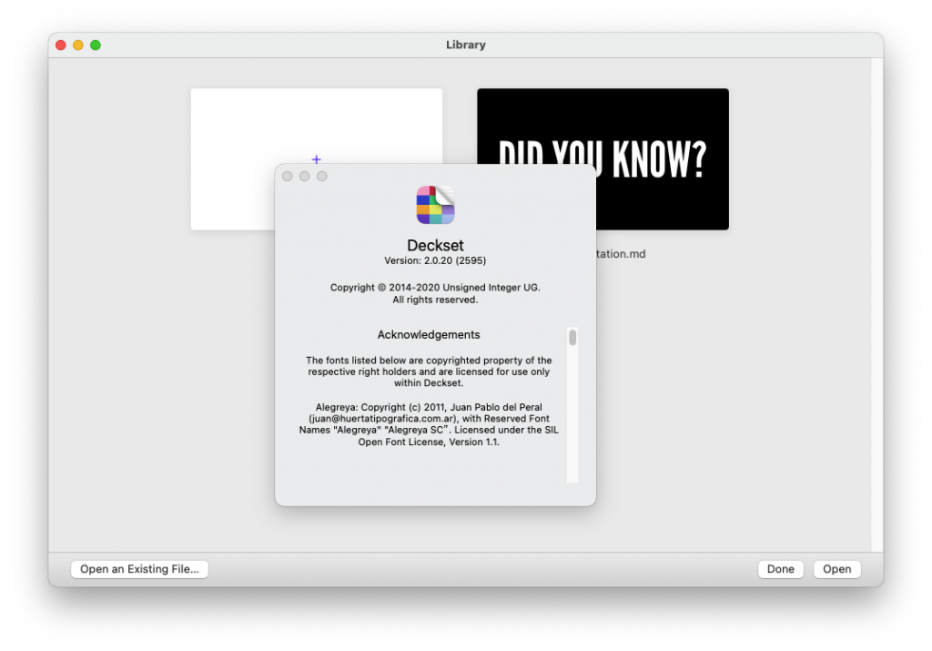Click the purple plus new presentation icon
The width and height of the screenshot is (932, 651).
click(x=316, y=159)
